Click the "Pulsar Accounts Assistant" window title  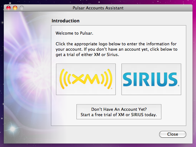tap(98, 8)
